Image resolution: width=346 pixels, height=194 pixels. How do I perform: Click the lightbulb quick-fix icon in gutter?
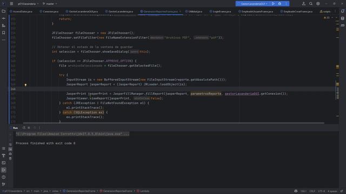25,85
